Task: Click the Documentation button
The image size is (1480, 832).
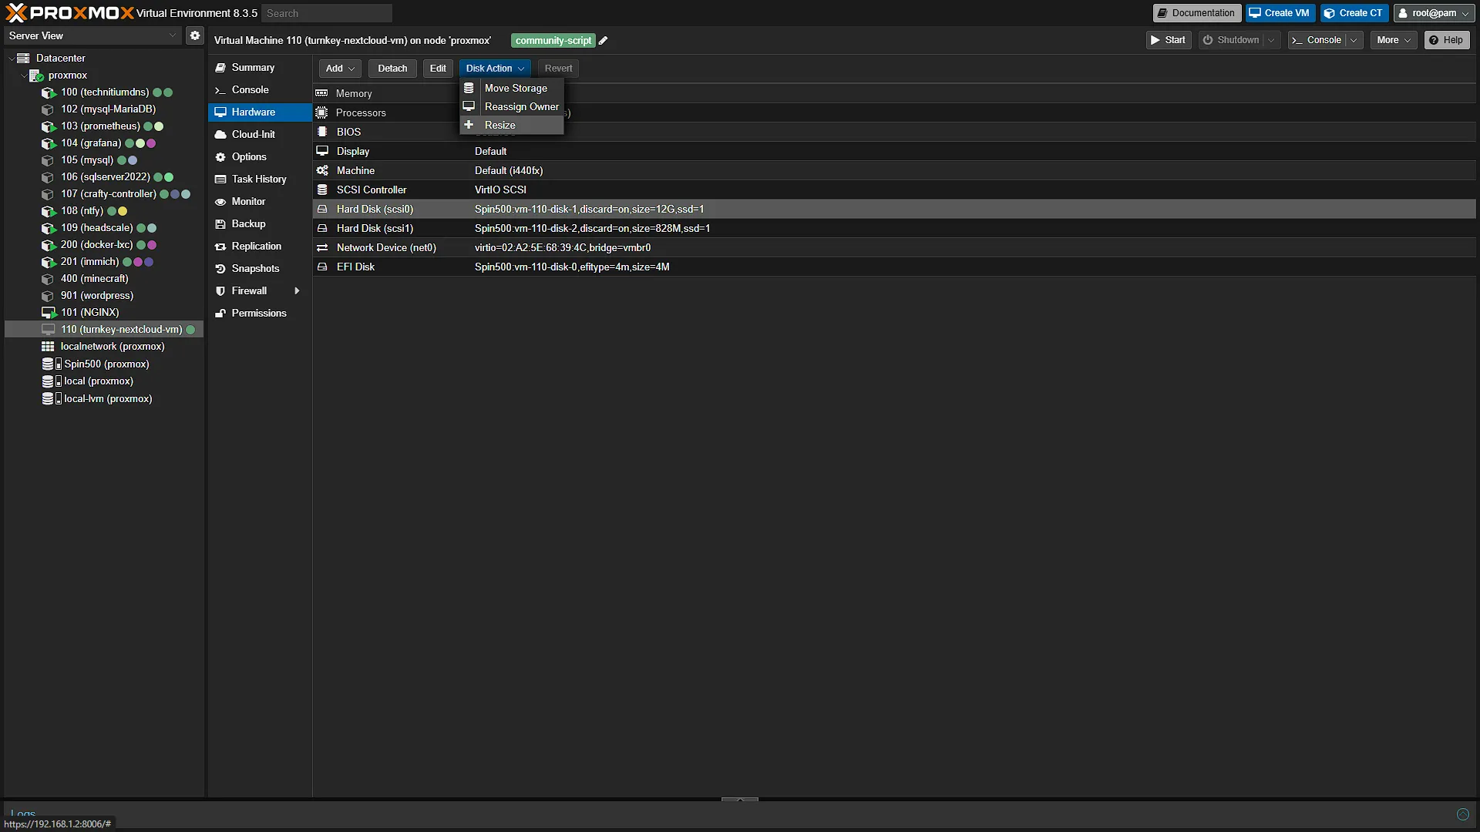Action: pos(1196,13)
